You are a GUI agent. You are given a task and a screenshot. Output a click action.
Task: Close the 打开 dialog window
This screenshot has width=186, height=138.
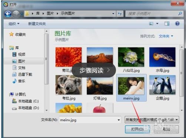pos(177,3)
